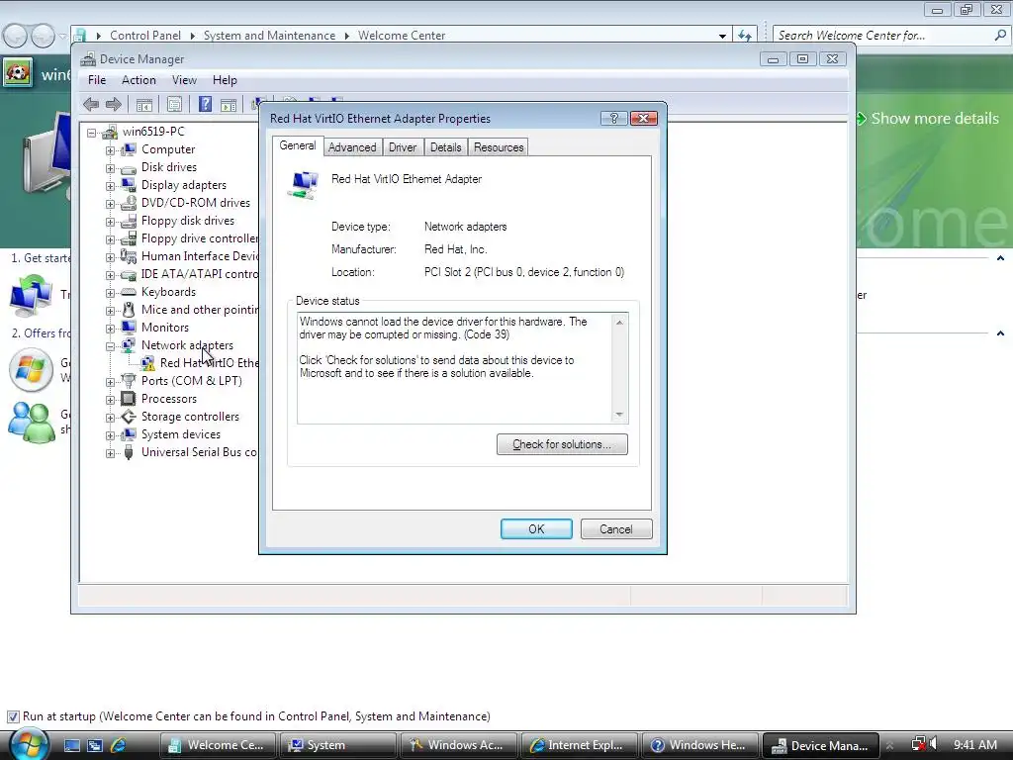
Task: Click the context help question mark button in Properties dialog
Action: click(x=613, y=118)
